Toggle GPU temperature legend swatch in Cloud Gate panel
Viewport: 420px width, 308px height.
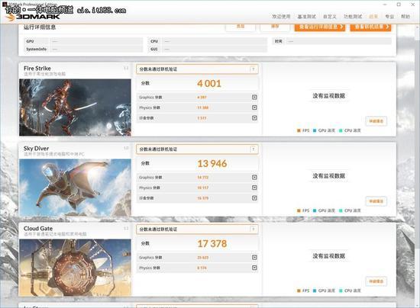click(x=315, y=290)
